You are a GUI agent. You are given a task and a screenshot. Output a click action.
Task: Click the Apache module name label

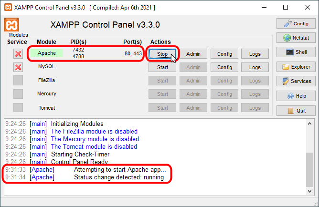(47, 53)
